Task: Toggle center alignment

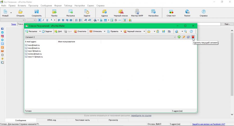Action: point(63,20)
